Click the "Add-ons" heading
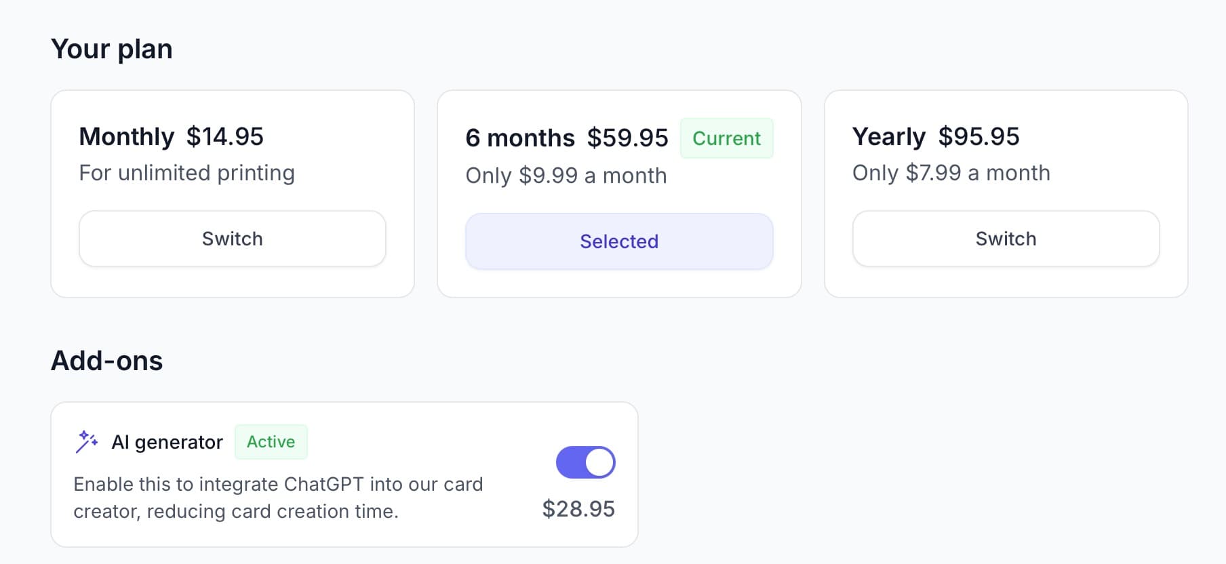The width and height of the screenshot is (1226, 564). tap(107, 361)
